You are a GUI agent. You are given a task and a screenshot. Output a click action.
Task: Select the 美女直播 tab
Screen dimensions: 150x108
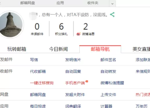(141, 49)
